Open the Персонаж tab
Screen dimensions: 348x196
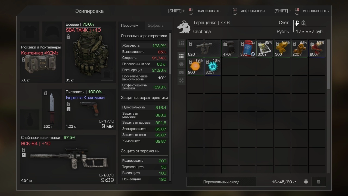coord(130,25)
